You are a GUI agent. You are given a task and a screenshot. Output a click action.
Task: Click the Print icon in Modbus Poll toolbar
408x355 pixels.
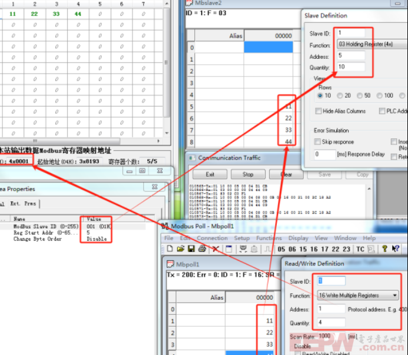click(202, 249)
